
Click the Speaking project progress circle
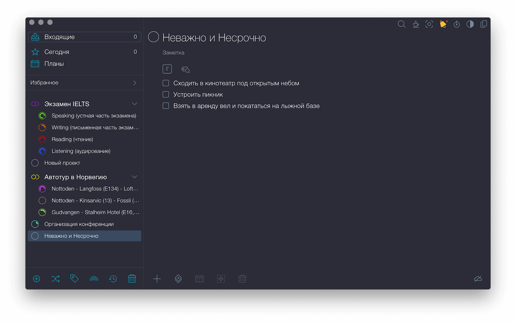point(42,116)
